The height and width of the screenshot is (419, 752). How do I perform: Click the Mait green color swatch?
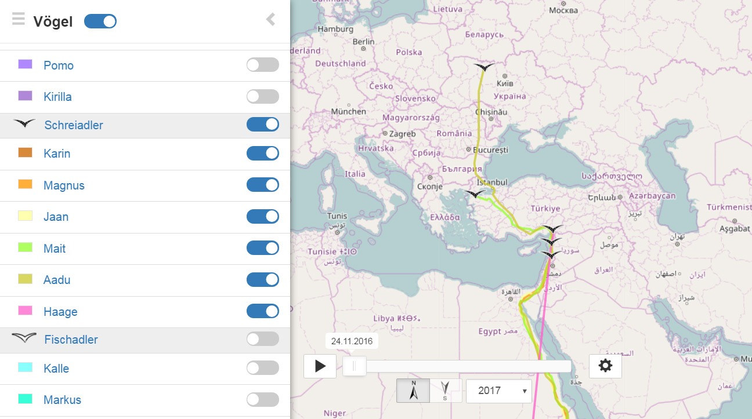[25, 247]
